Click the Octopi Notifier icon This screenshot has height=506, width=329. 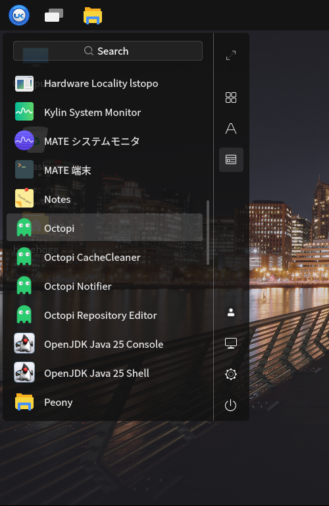(x=24, y=285)
